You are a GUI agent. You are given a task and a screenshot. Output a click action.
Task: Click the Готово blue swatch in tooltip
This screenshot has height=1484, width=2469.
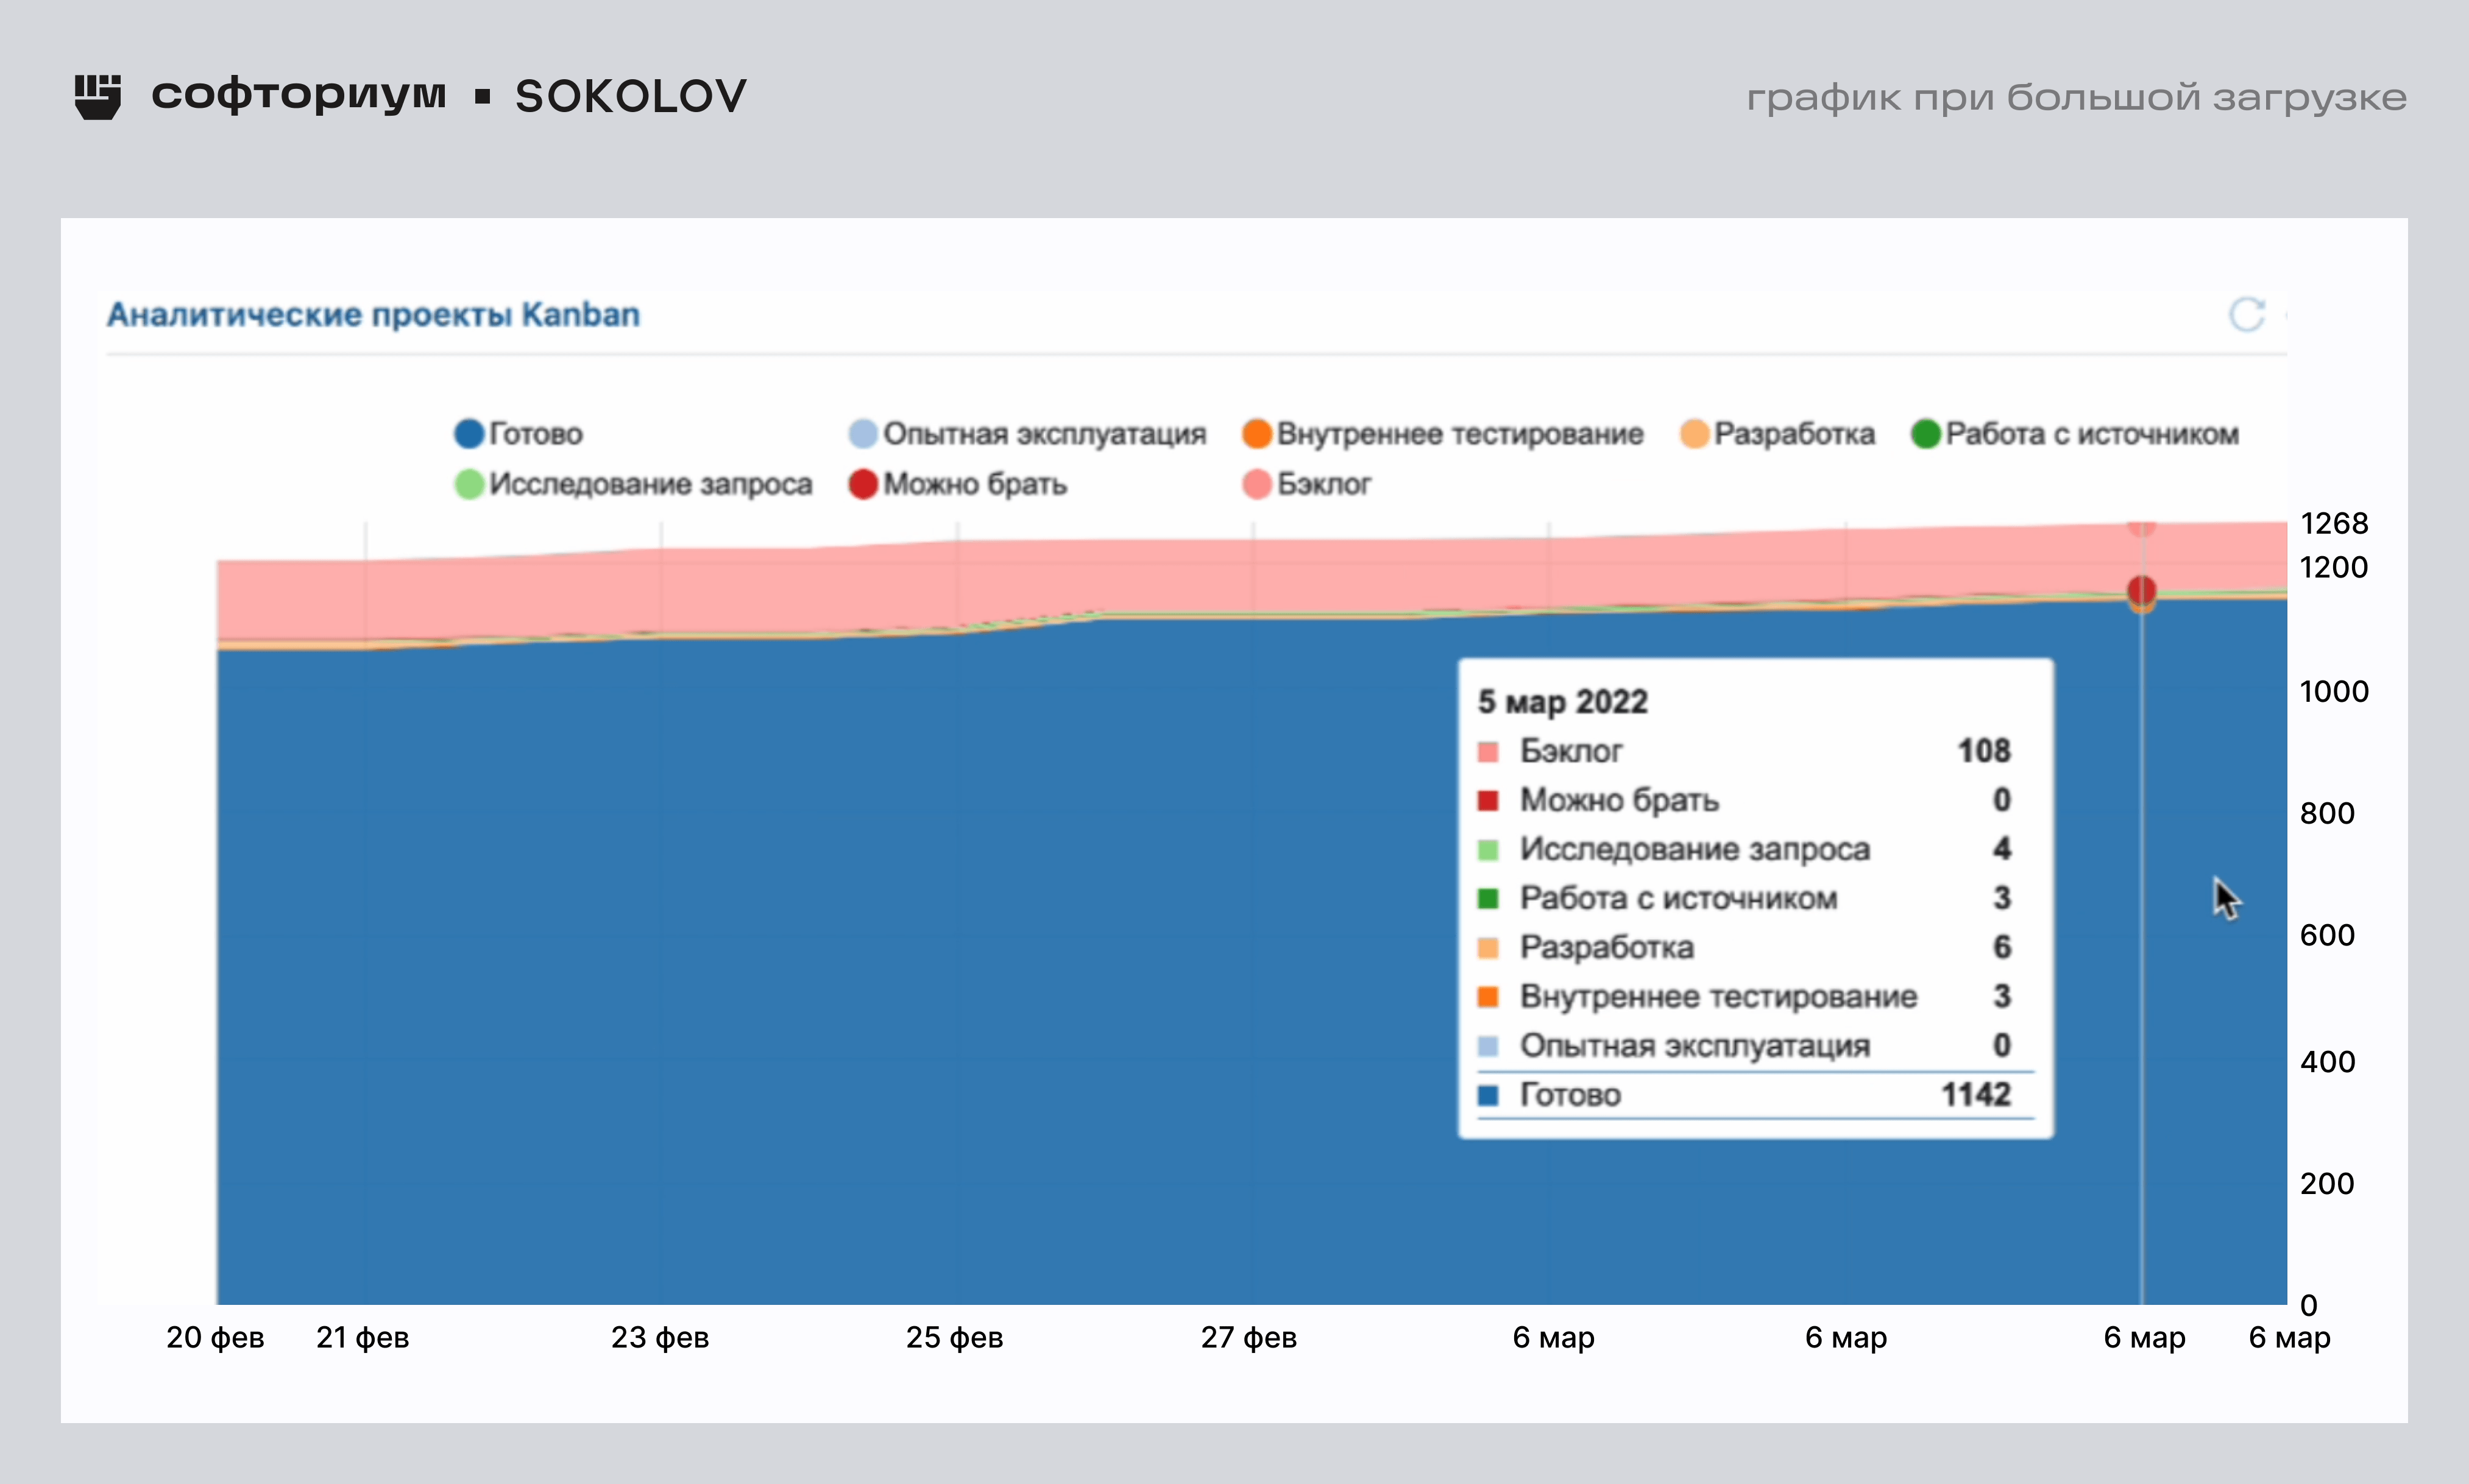(1487, 1095)
